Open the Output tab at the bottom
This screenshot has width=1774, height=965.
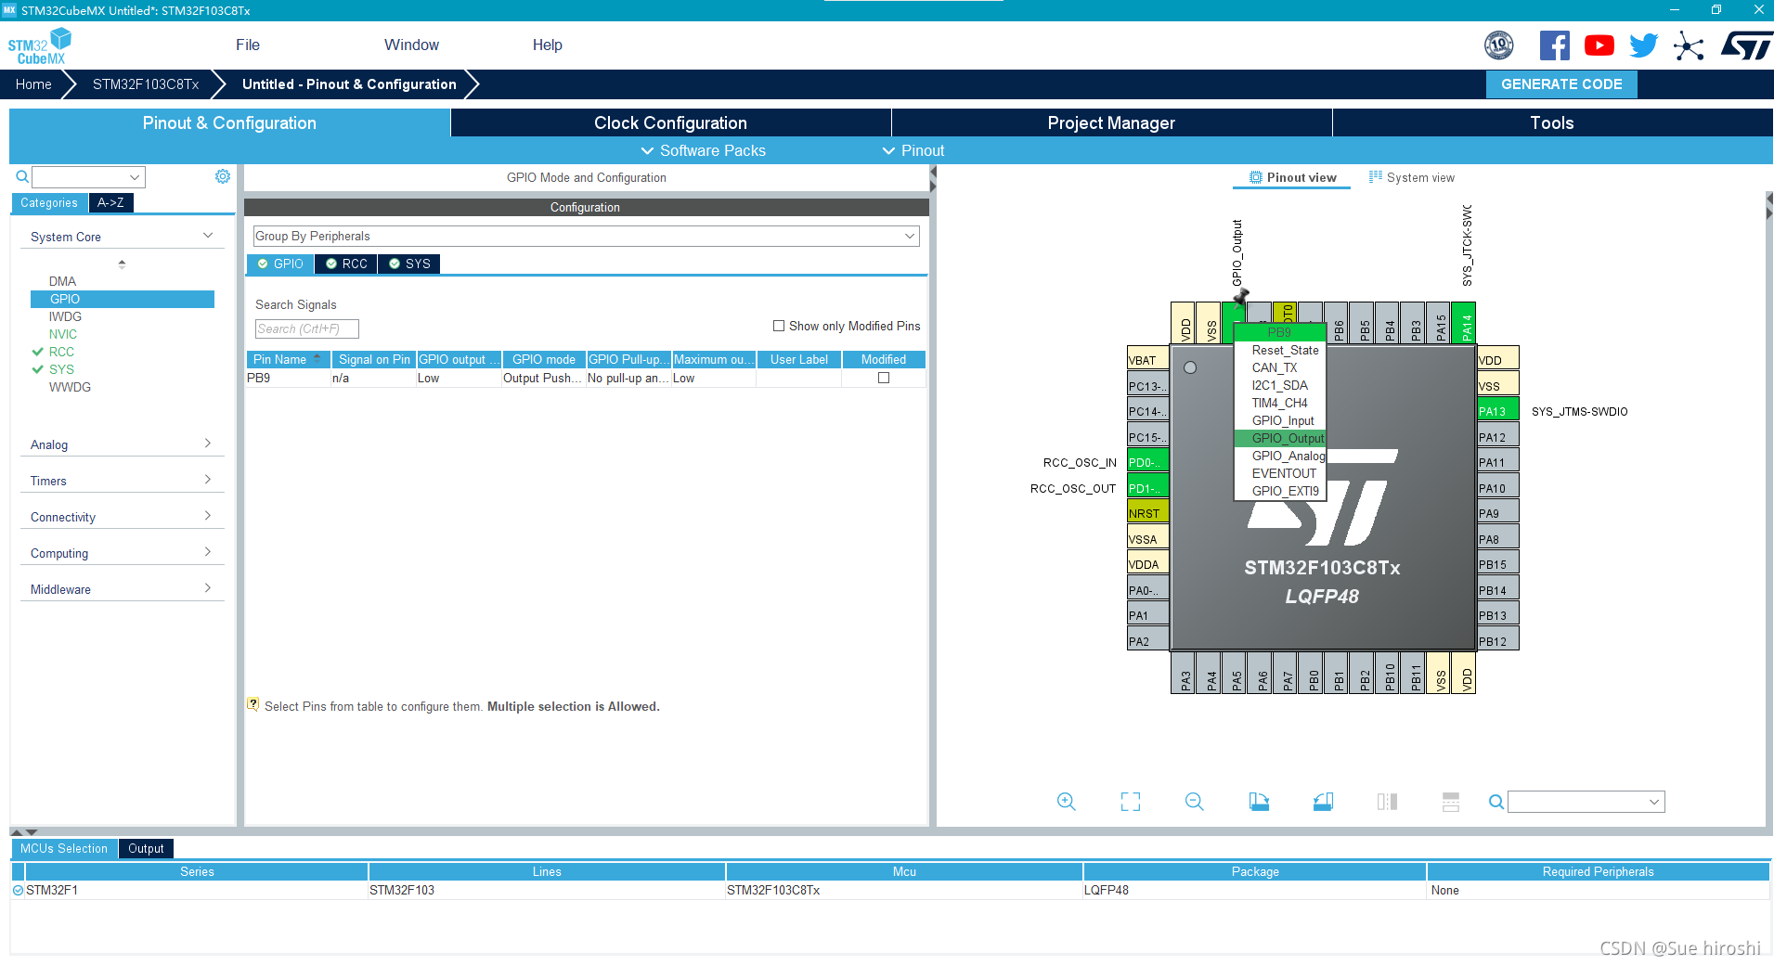click(146, 848)
